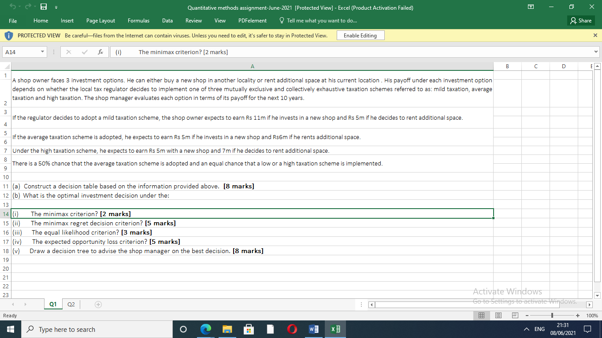Viewport: 602px width, 338px height.
Task: Launch Excel from the taskbar
Action: [335, 329]
